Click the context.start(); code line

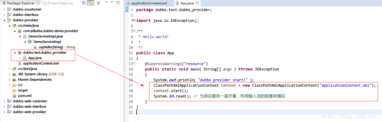[x=171, y=91]
